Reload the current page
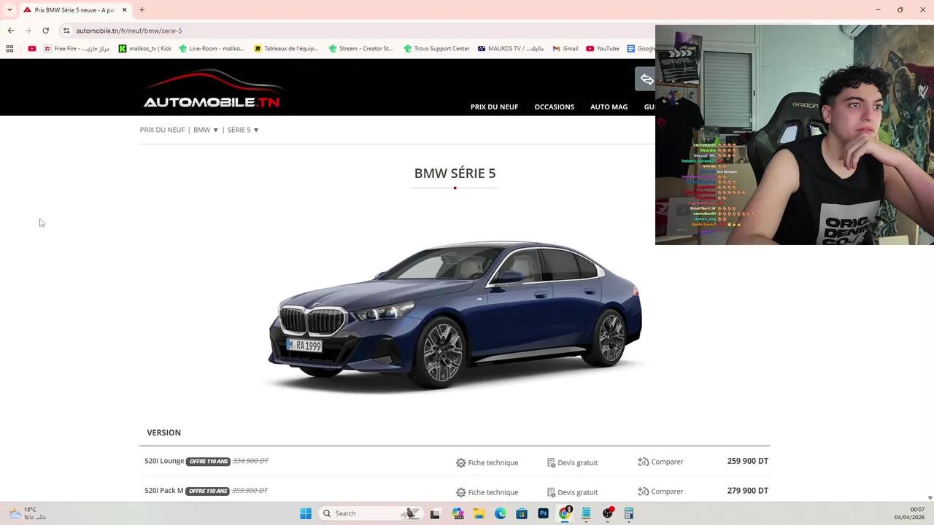Viewport: 934px width, 525px height. [x=45, y=31]
